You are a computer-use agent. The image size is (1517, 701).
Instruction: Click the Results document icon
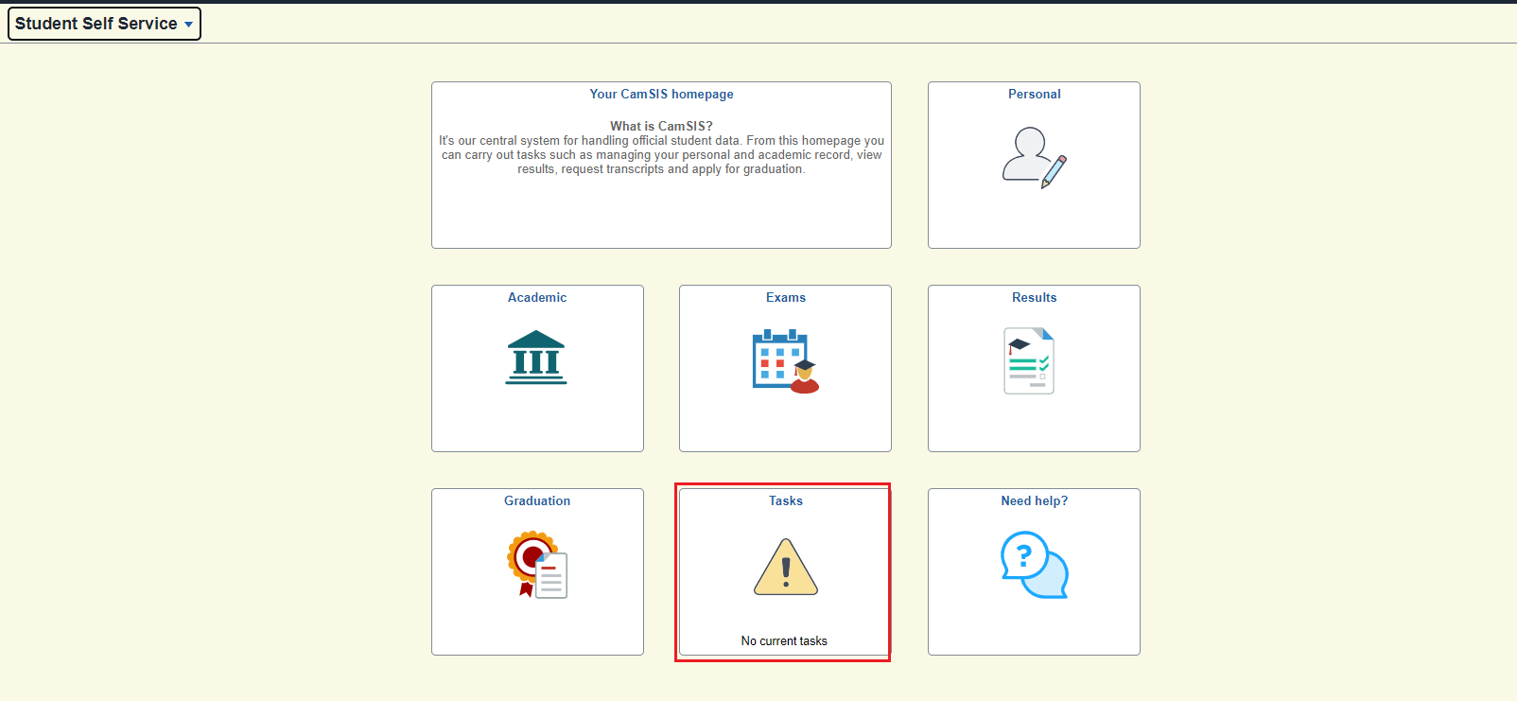(1029, 360)
